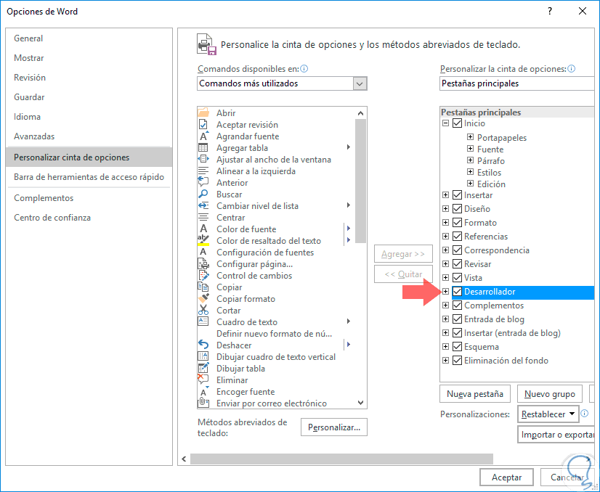Toggle the Revisar checkbox
Image resolution: width=600 pixels, height=492 pixels.
click(457, 263)
